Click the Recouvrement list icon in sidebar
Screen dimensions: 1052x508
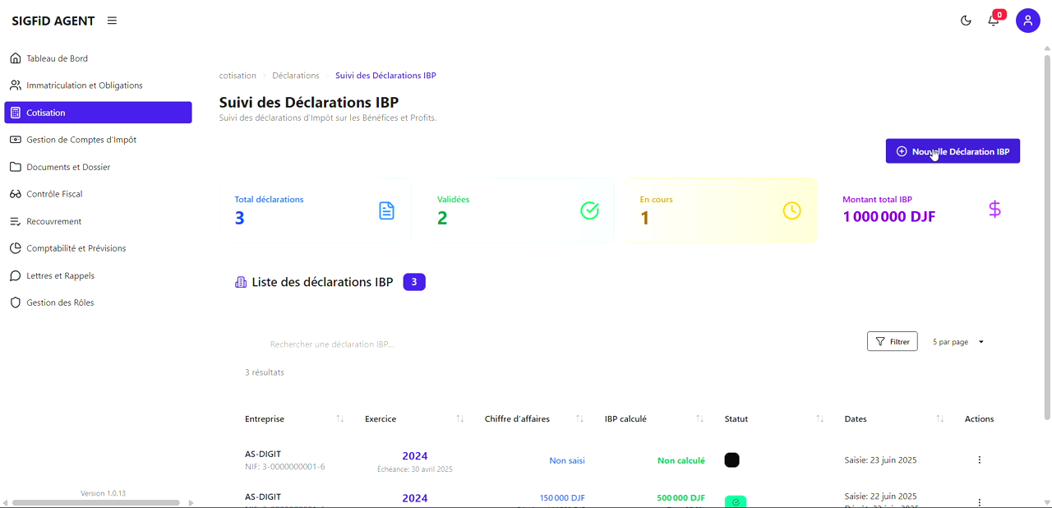click(x=15, y=221)
